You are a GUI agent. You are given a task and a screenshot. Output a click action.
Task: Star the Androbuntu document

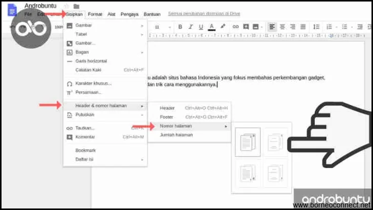pyautogui.click(x=66, y=6)
